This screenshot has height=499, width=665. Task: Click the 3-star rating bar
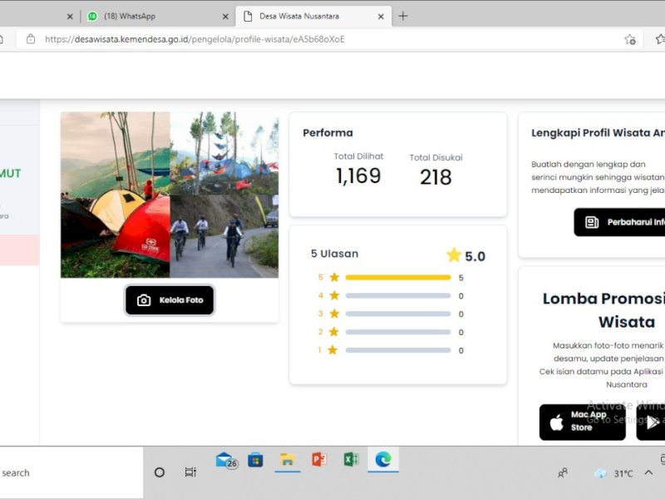(398, 314)
